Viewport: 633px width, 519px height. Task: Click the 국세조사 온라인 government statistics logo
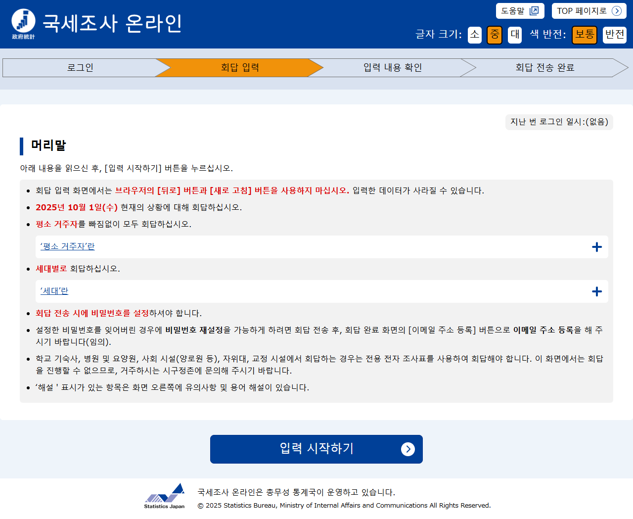(x=23, y=24)
